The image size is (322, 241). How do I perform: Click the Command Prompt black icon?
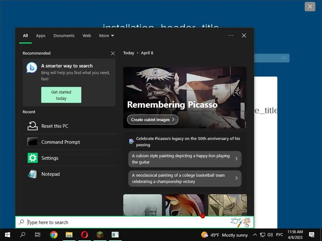32,142
